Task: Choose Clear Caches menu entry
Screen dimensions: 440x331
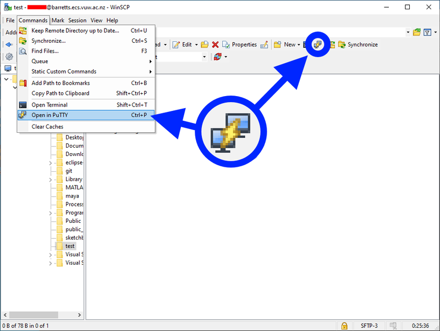Action: (86, 127)
